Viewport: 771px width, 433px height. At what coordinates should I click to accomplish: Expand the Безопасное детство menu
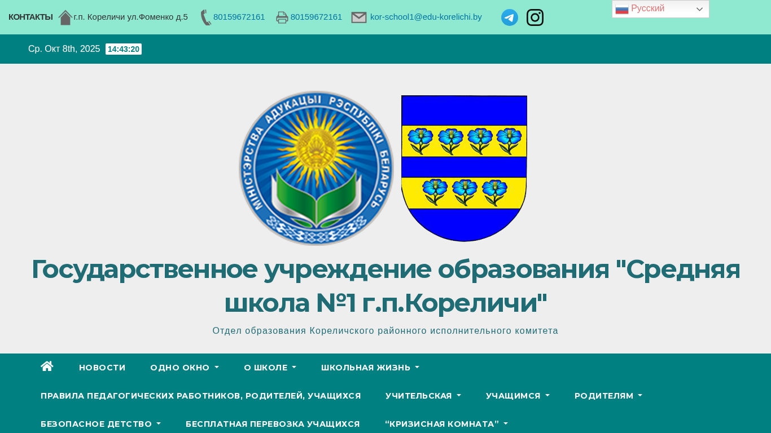100,424
